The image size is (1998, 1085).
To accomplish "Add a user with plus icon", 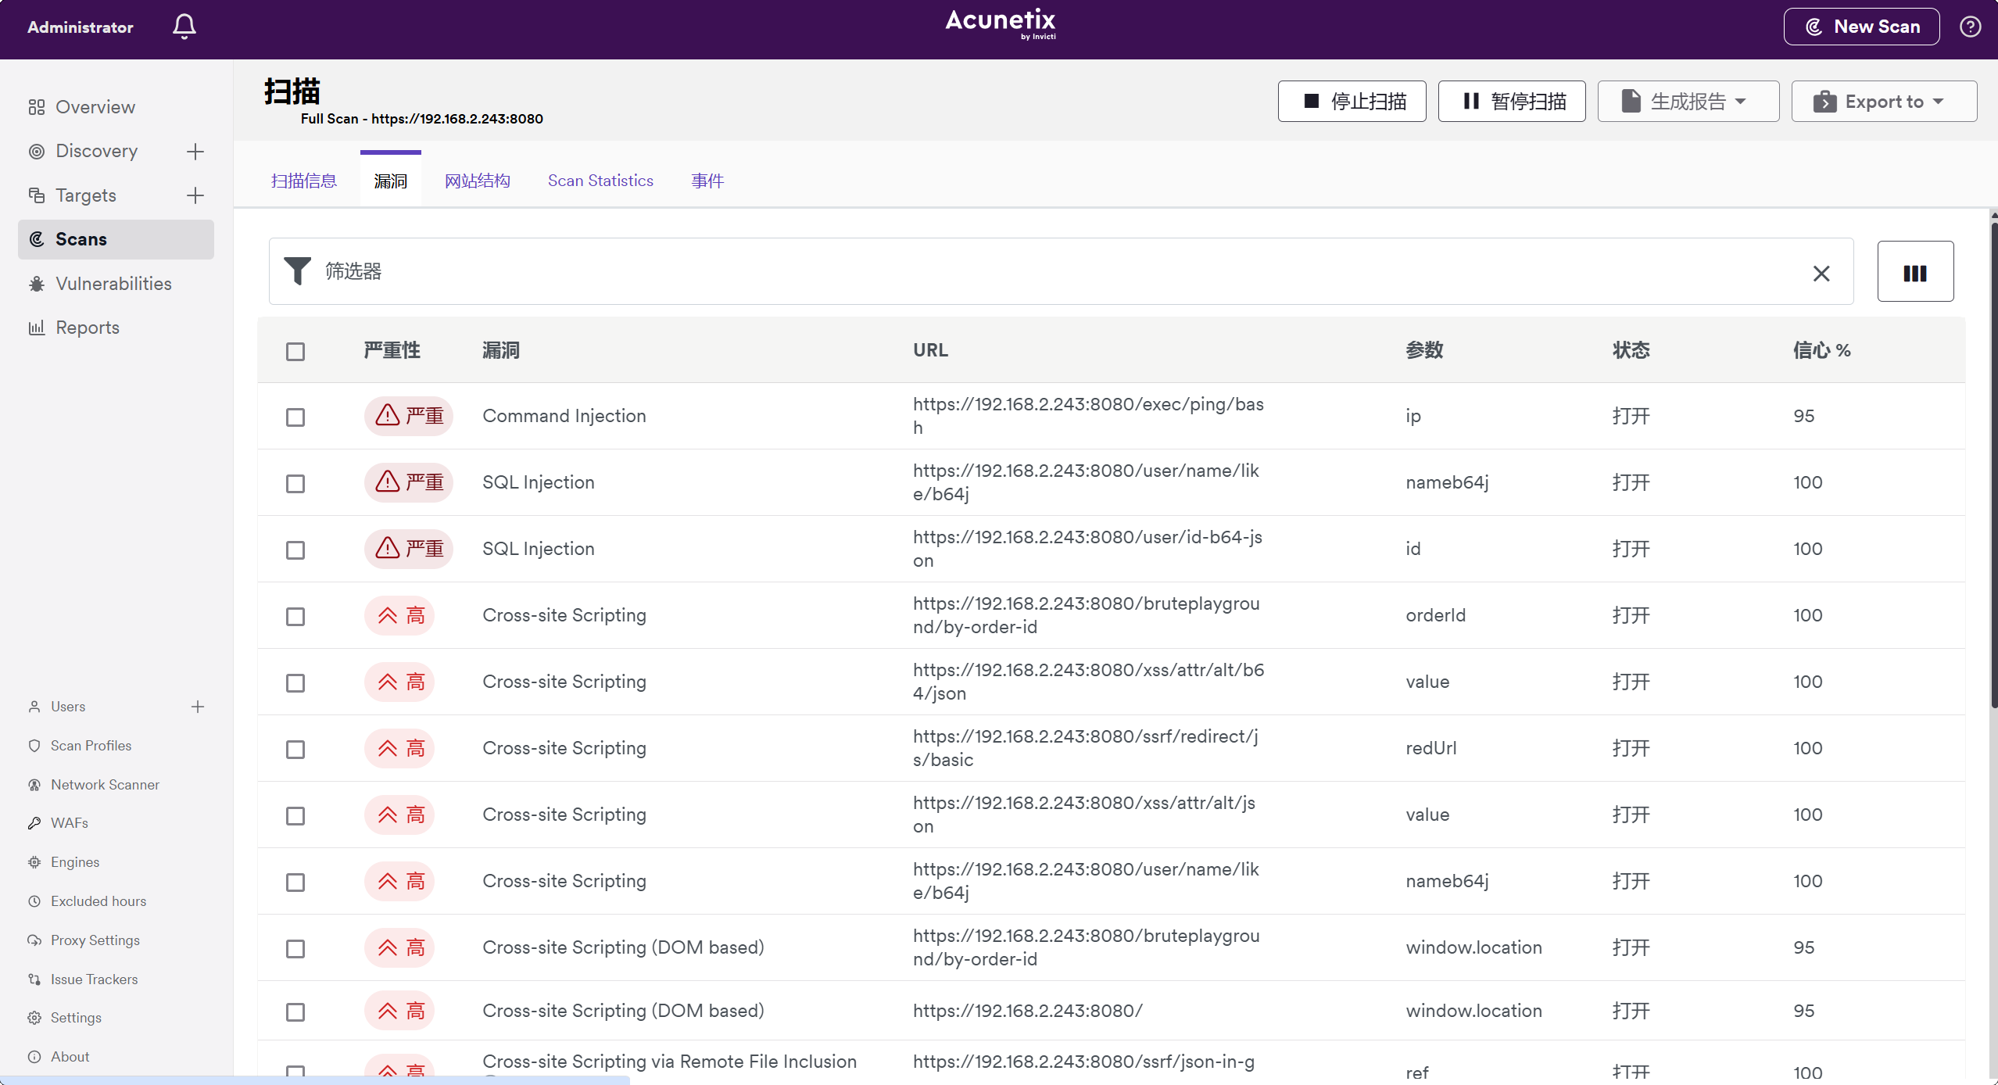I will coord(198,707).
